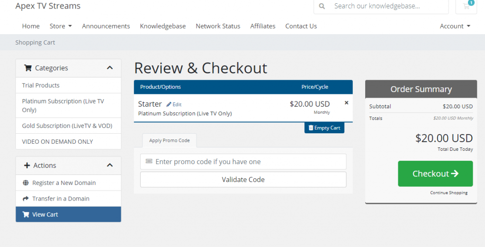Click the Categories cart icon in the sidebar
This screenshot has height=247, width=485.
(28, 68)
